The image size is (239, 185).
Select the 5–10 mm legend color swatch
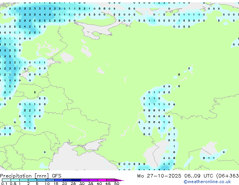(x=41, y=180)
